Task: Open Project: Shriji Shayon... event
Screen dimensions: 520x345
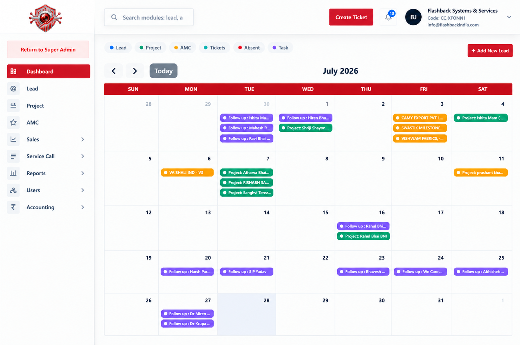Action: tap(305, 128)
